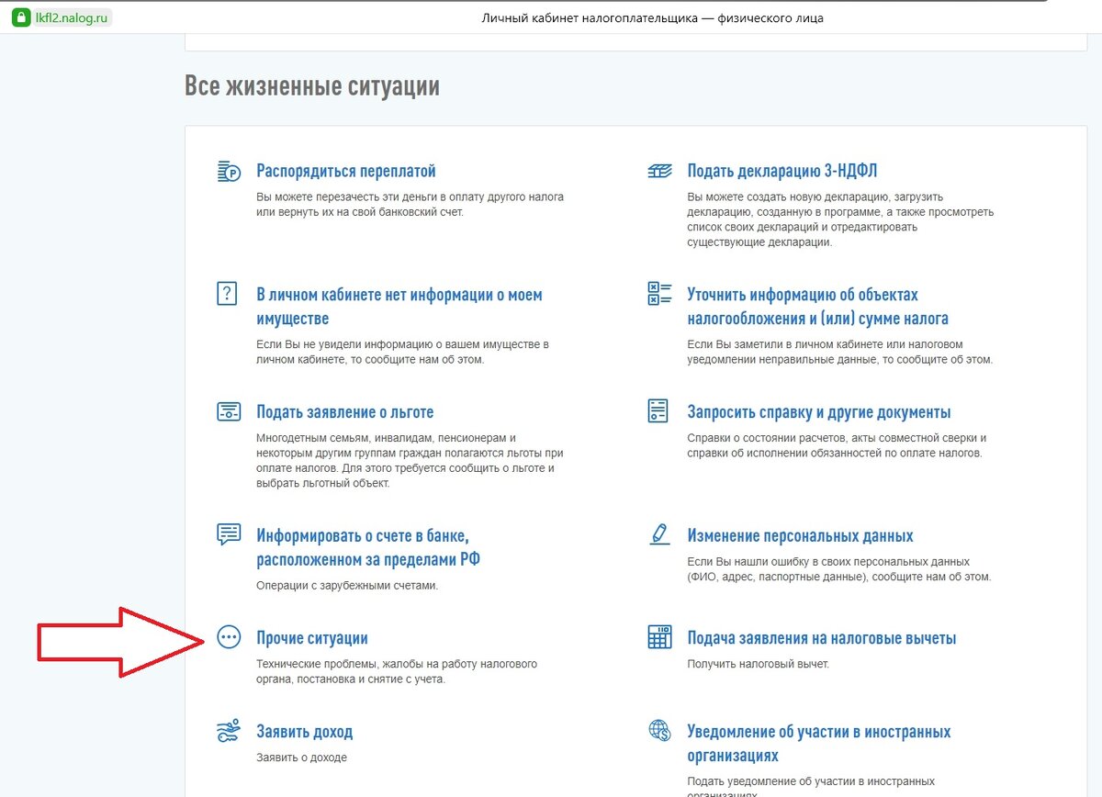The height and width of the screenshot is (797, 1102).
Task: Click the calculator icon for налоговые вычеты
Action: tap(659, 637)
